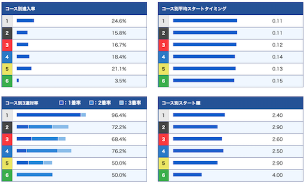
Task: Click the 4.00 start order value
Action: point(277,175)
